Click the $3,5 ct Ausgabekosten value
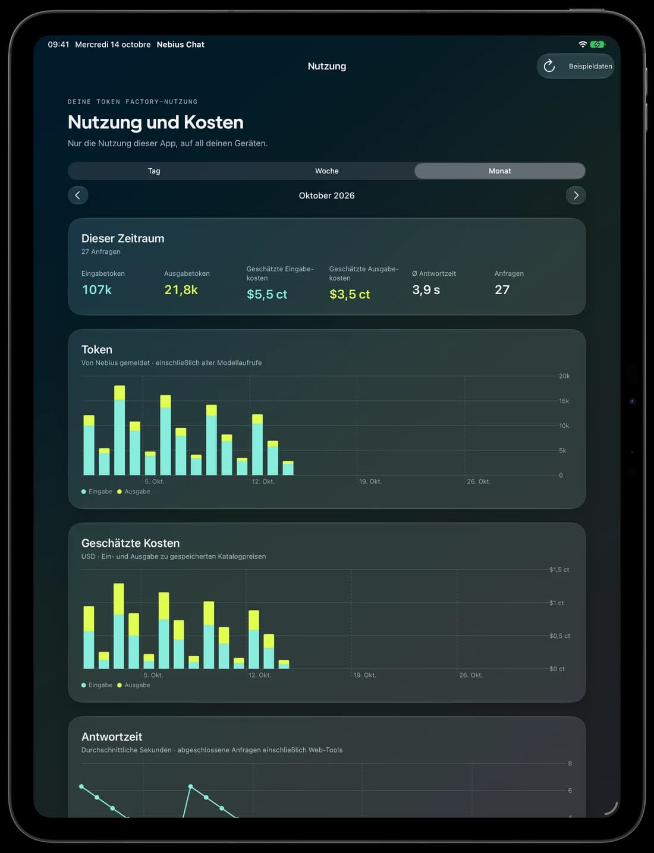654x853 pixels. click(x=350, y=294)
